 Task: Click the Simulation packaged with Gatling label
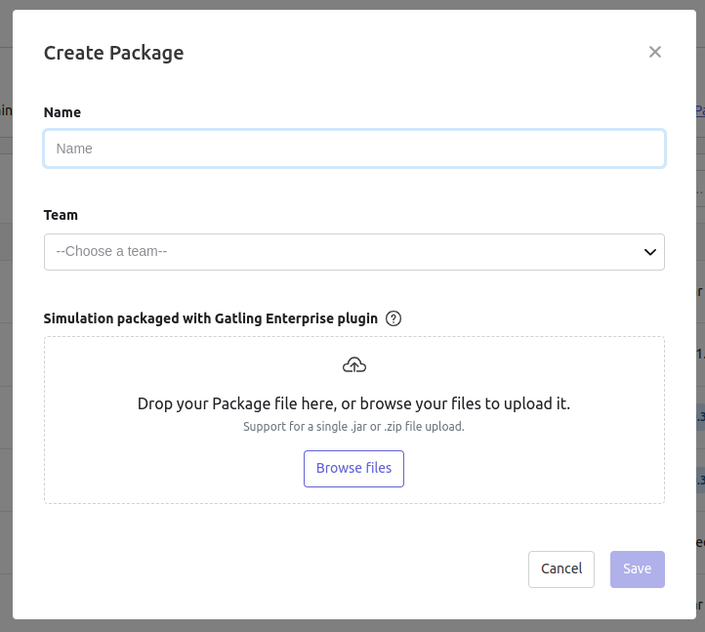(x=210, y=318)
